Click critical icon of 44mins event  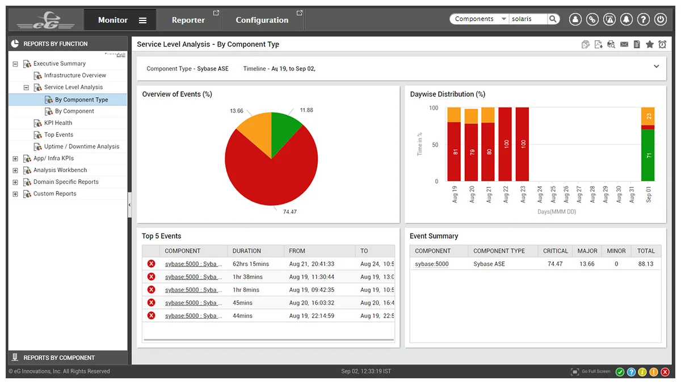[x=151, y=315]
